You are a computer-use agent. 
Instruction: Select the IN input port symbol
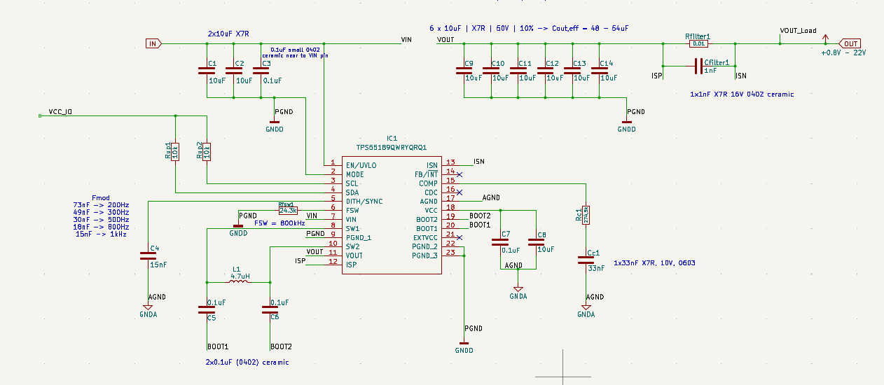[153, 43]
